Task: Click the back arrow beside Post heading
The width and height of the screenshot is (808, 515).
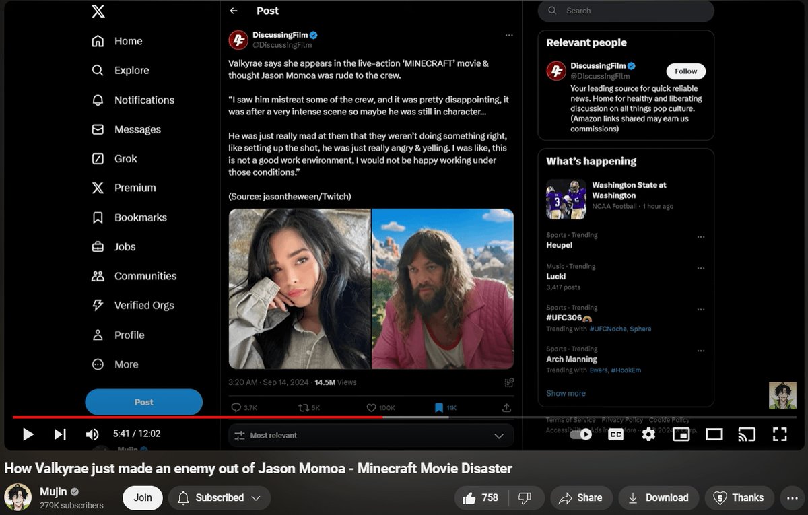Action: point(234,11)
